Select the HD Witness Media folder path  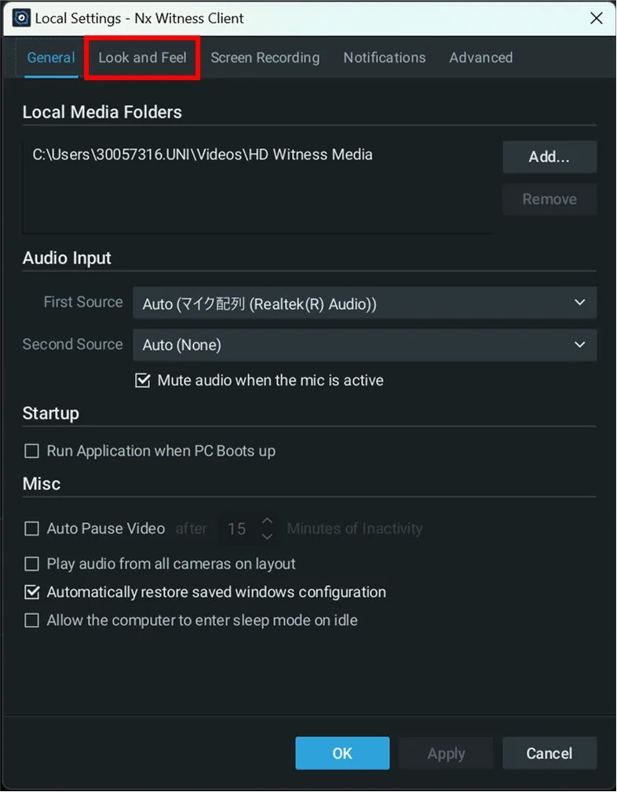pos(203,154)
